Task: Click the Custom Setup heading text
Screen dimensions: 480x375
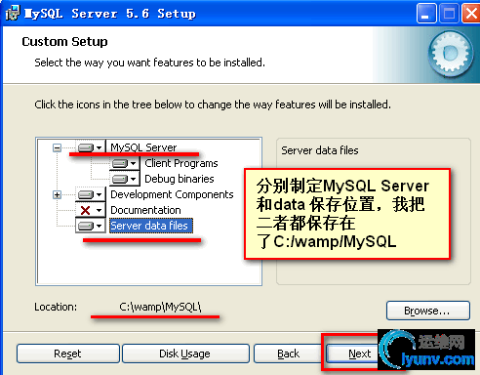Action: pos(64,42)
